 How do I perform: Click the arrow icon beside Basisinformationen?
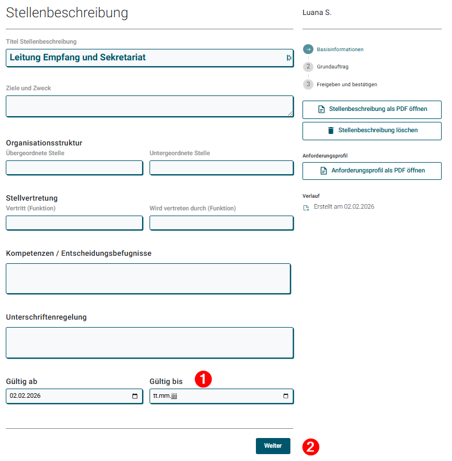307,49
